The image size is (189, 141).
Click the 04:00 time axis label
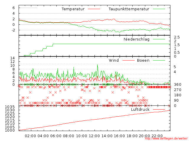click(43, 136)
